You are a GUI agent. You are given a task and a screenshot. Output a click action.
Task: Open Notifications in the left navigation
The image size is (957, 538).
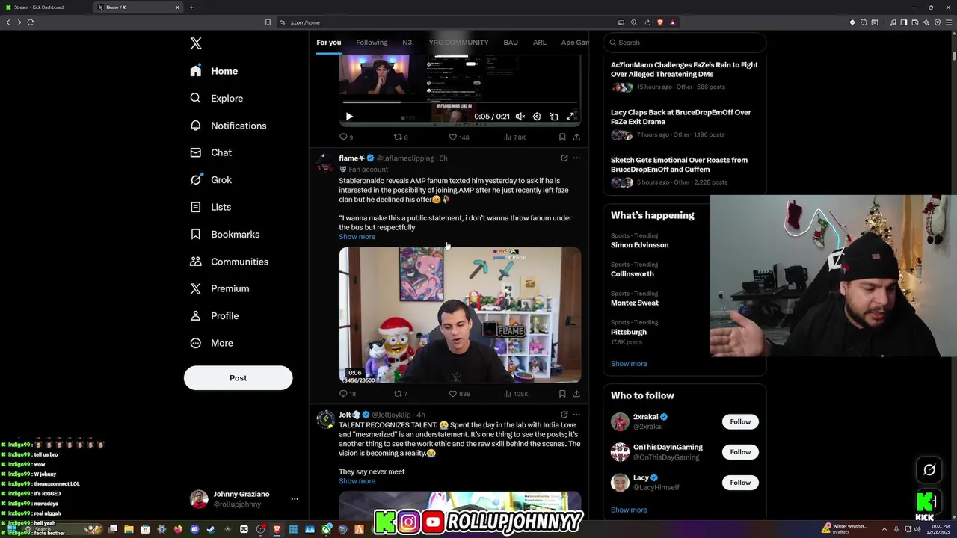pyautogui.click(x=227, y=126)
